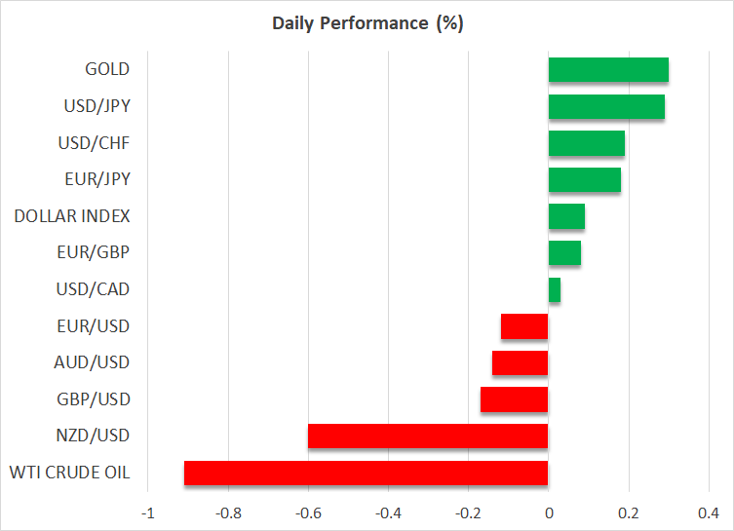Click the NZD/USD red bar

pyautogui.click(x=428, y=436)
